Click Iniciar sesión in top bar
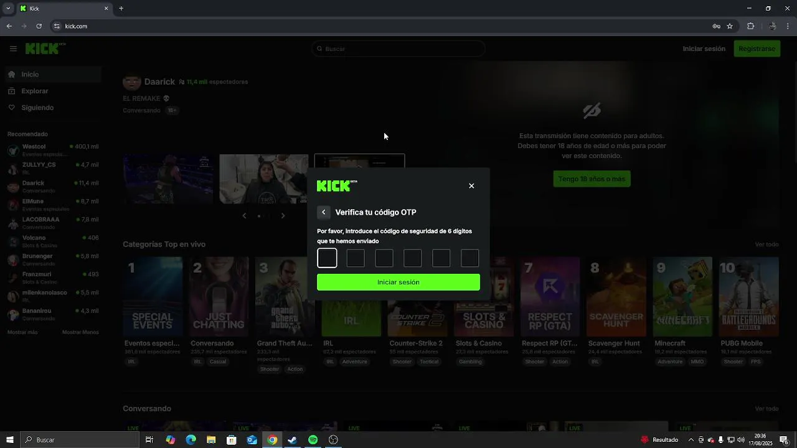 tap(704, 49)
